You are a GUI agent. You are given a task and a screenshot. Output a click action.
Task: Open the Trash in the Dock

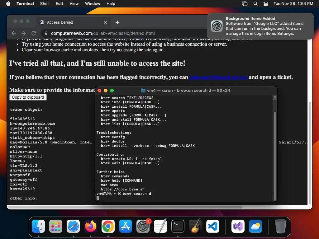click(x=281, y=226)
